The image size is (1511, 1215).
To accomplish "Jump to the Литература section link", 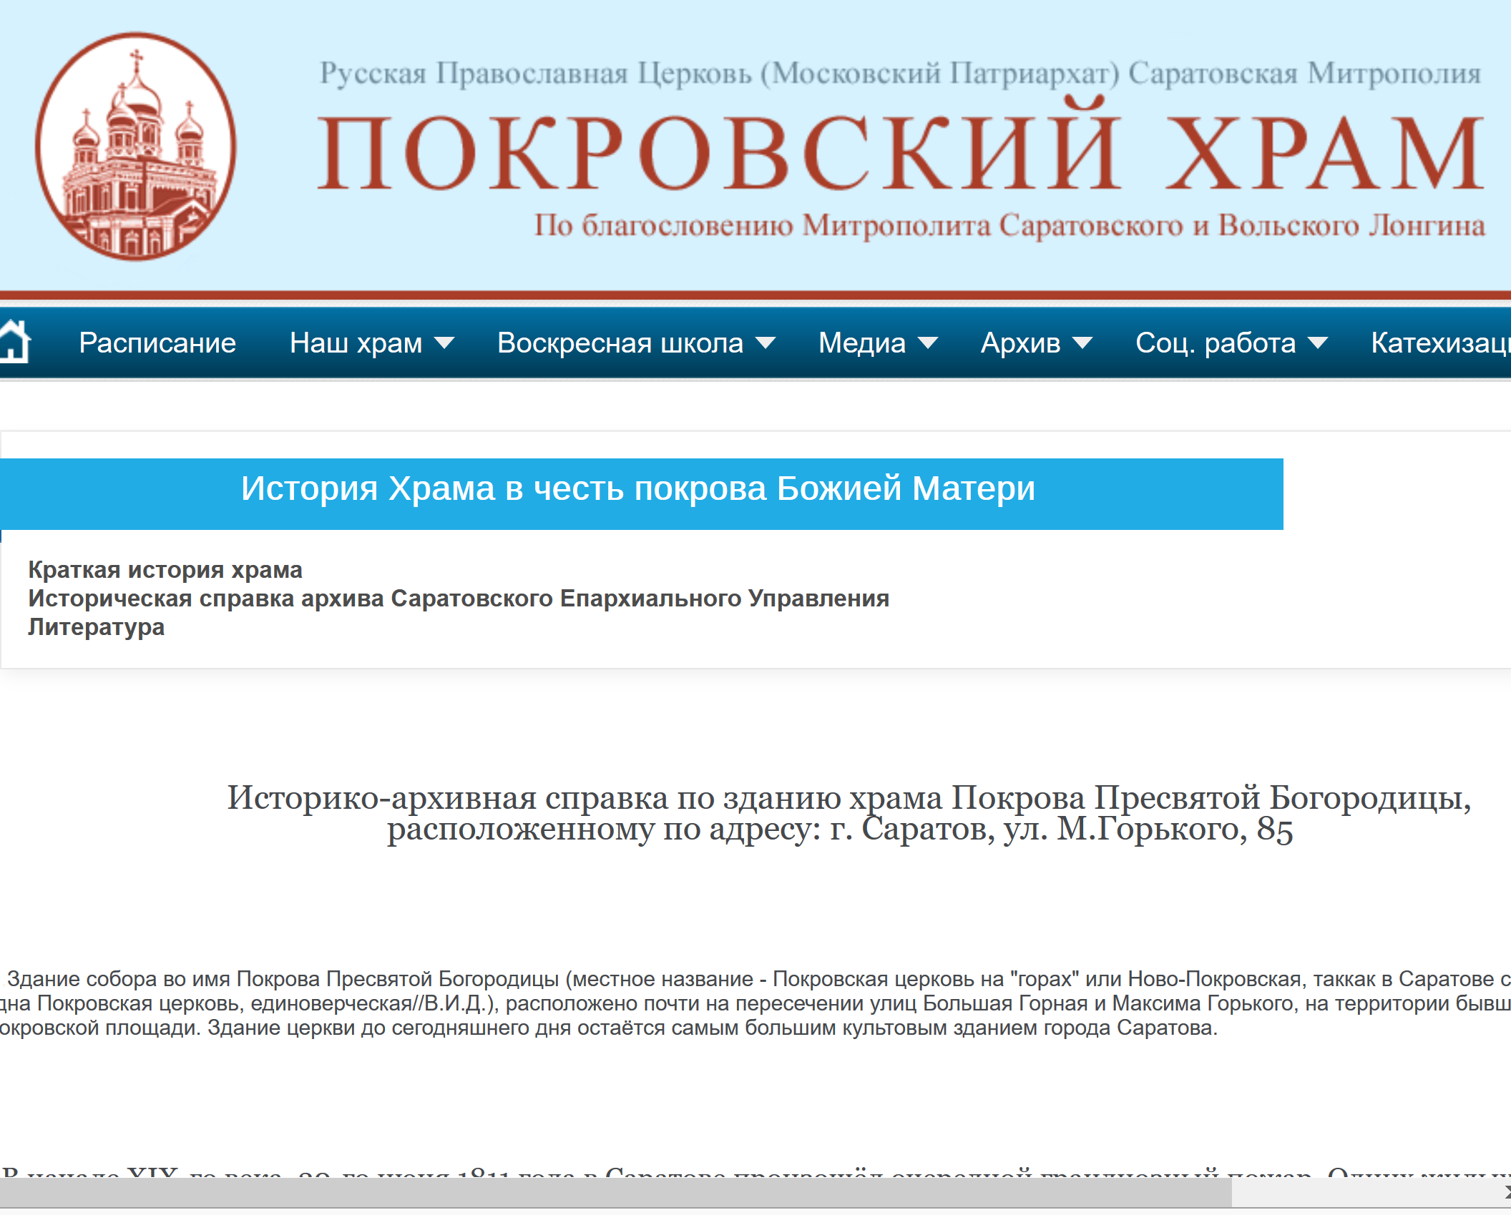I will tap(97, 627).
